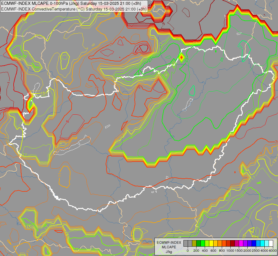Click the J/kg unit label in the legend
Image resolution: width=278 pixels, height=256 pixels.
pos(169,252)
